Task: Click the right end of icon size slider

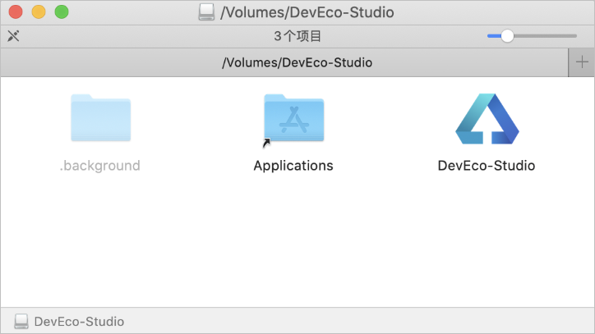Action: tap(574, 36)
